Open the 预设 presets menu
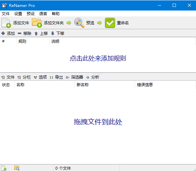Image resolution: width=196 pixels, height=171 pixels. 31,13
